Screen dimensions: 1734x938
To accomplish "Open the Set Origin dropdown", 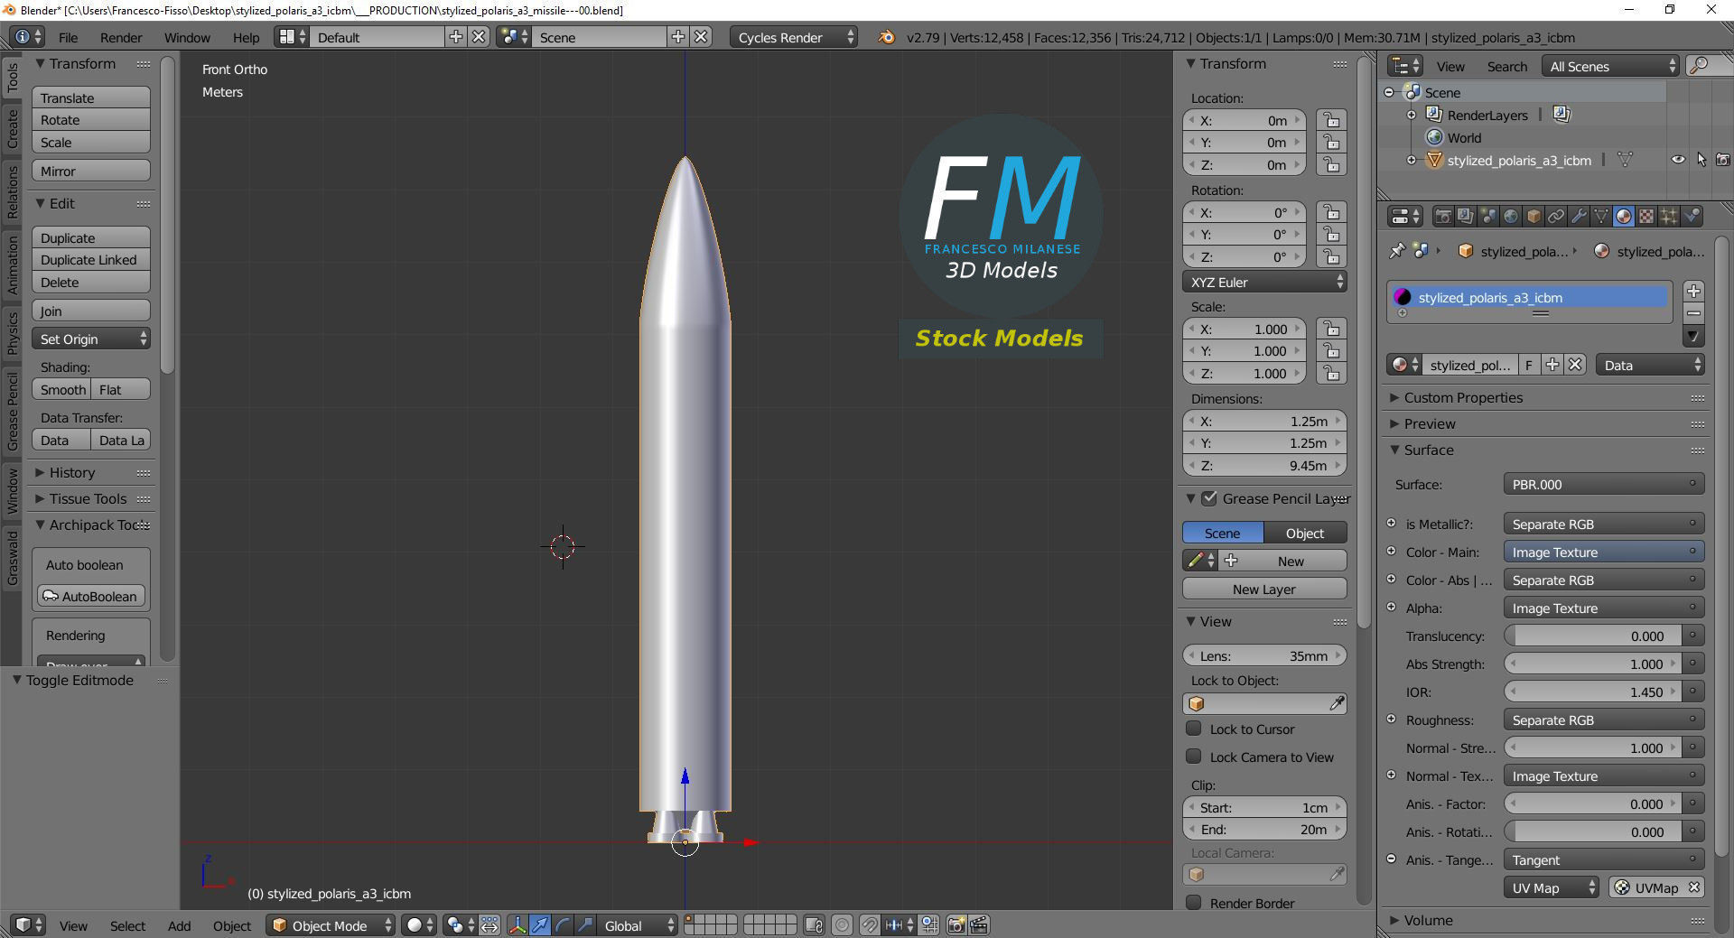I will click(91, 339).
